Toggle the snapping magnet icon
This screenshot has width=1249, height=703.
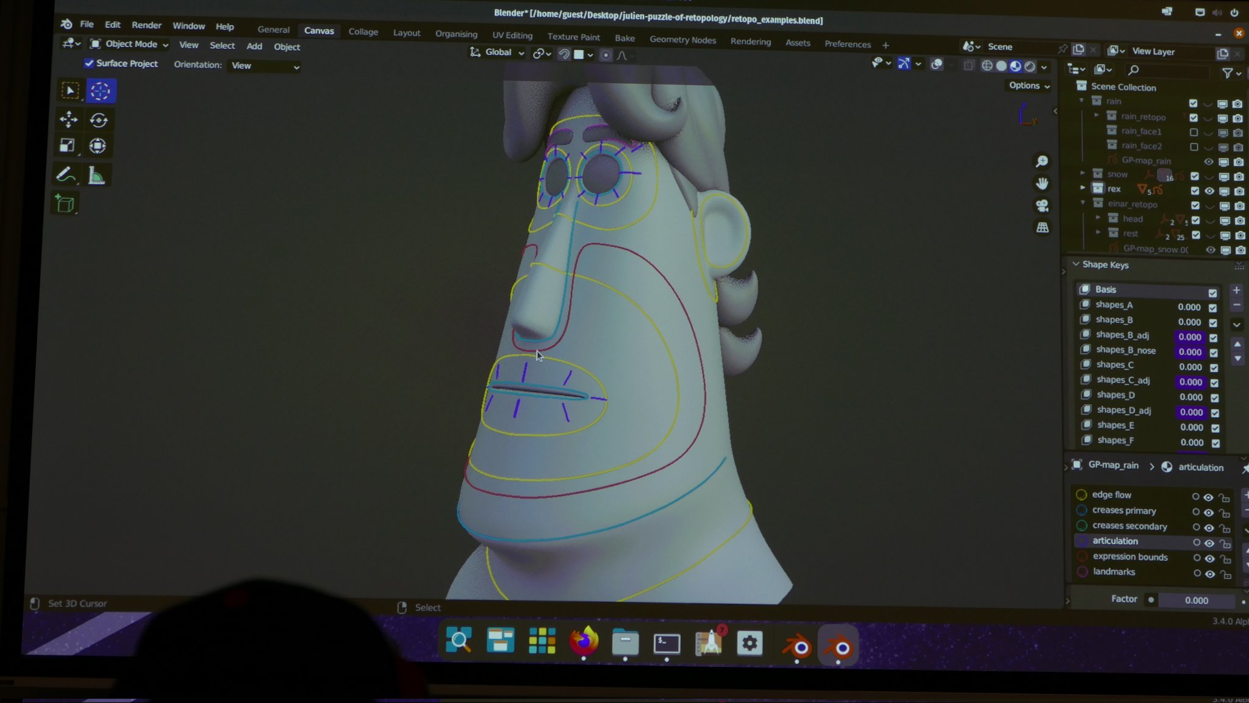[564, 54]
